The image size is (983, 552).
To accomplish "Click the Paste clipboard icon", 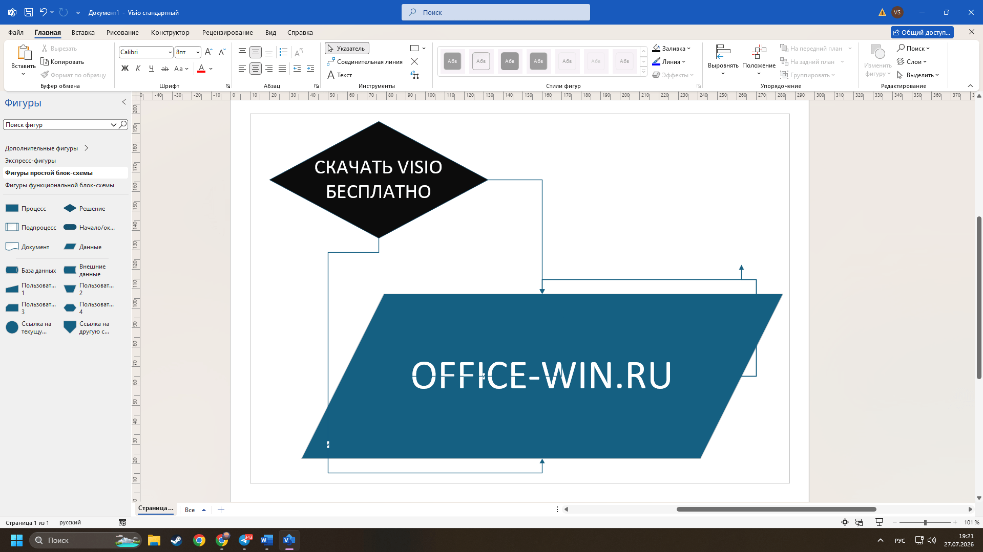I will tap(24, 53).
